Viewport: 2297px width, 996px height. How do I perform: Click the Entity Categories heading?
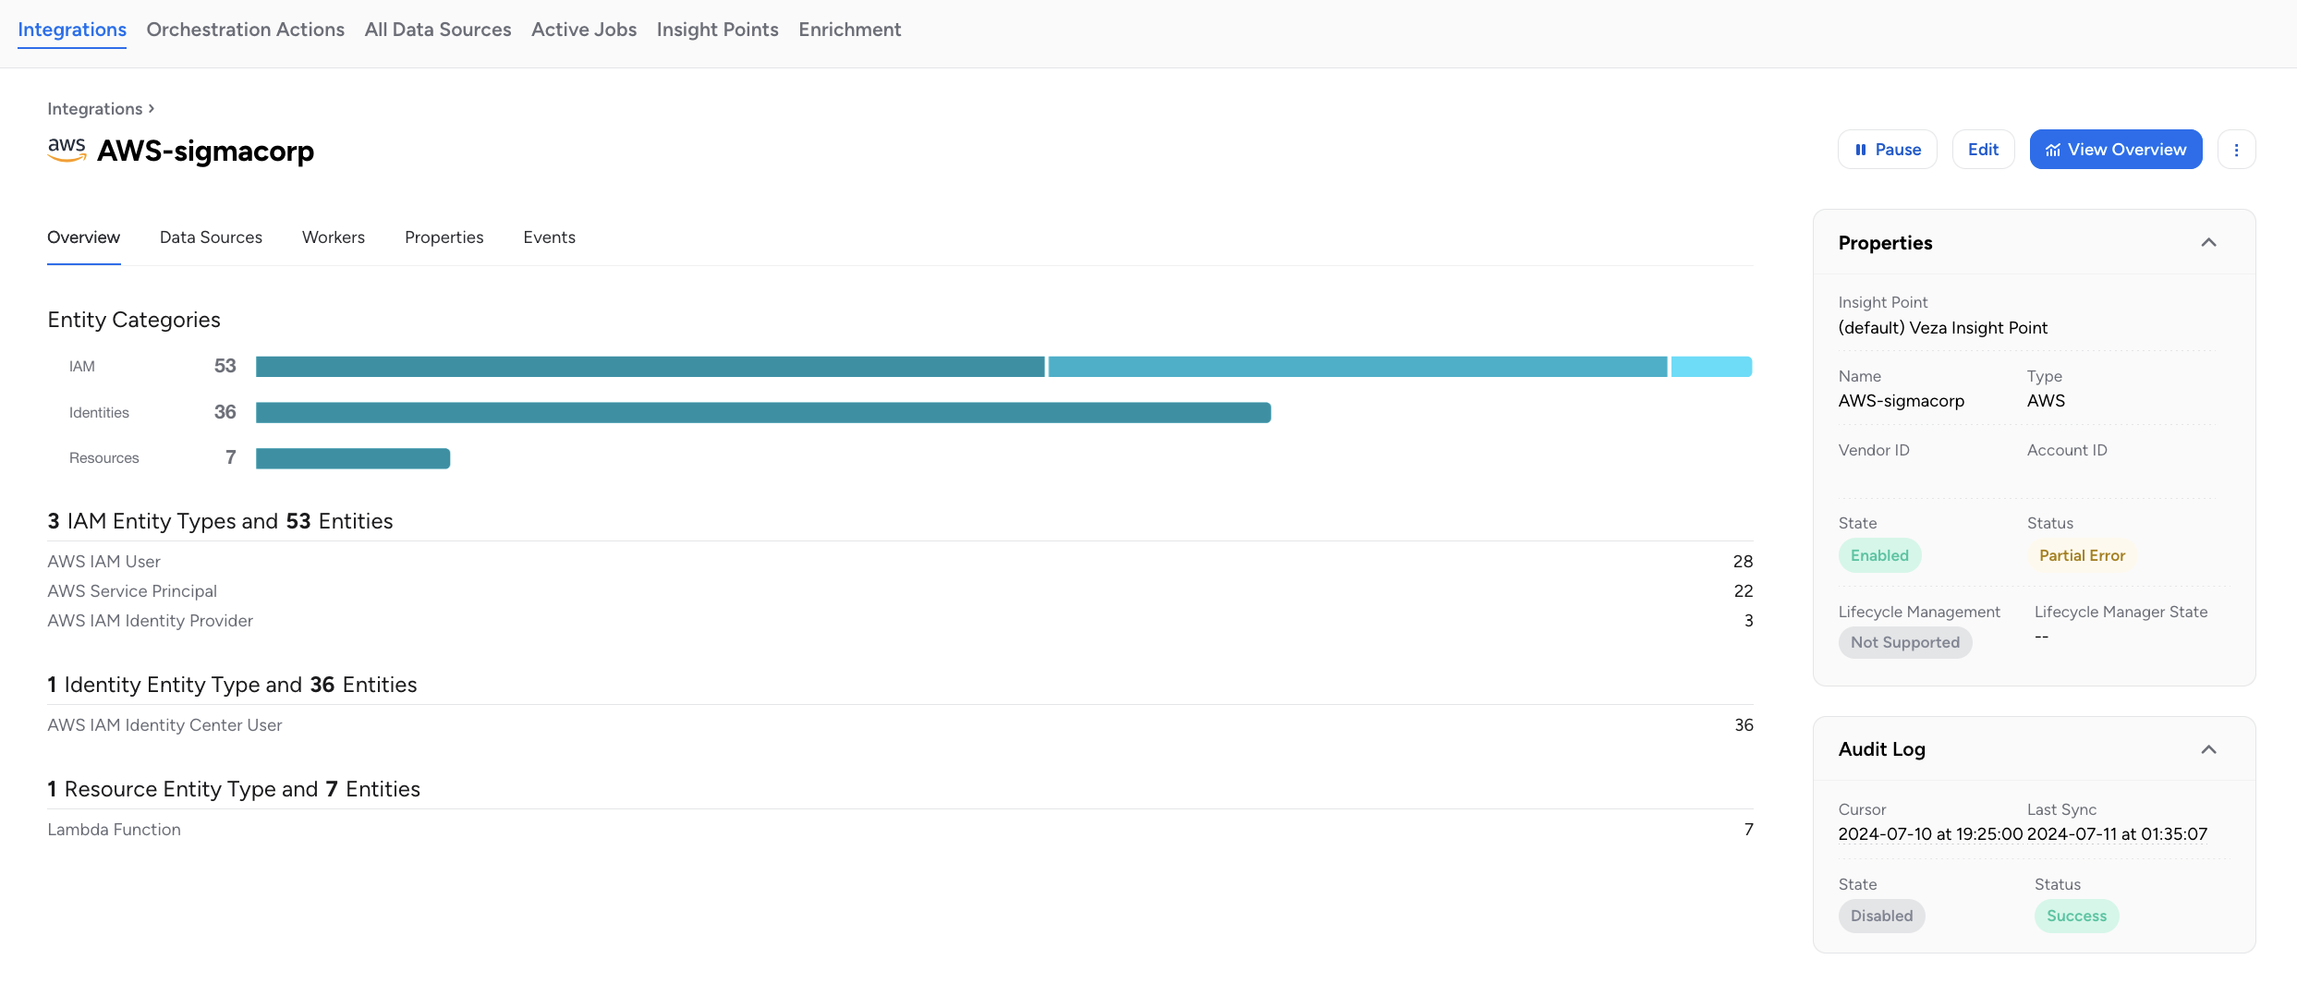click(134, 320)
